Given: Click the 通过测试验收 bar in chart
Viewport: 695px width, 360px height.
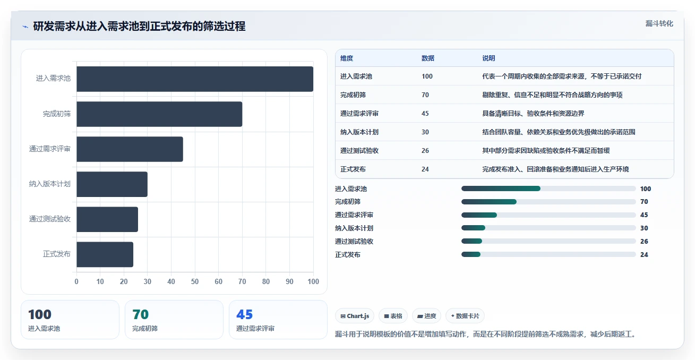Looking at the screenshot, I should pos(107,219).
